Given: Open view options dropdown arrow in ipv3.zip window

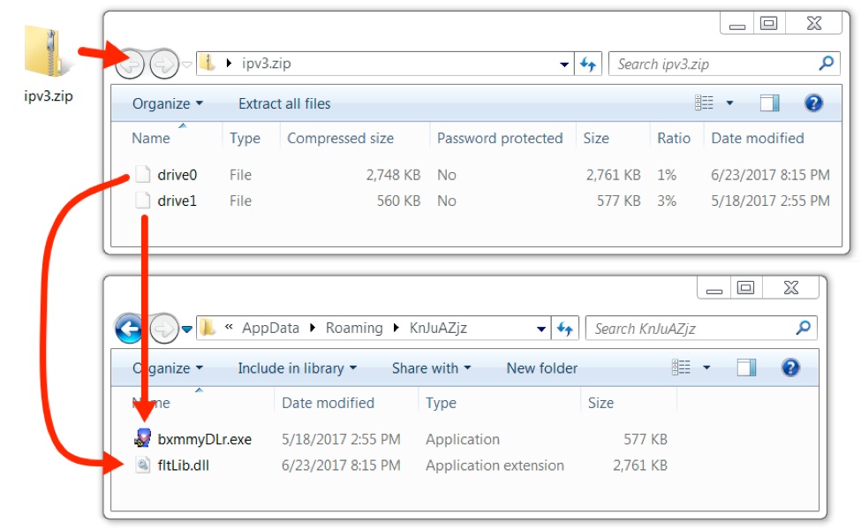Looking at the screenshot, I should click(x=729, y=102).
